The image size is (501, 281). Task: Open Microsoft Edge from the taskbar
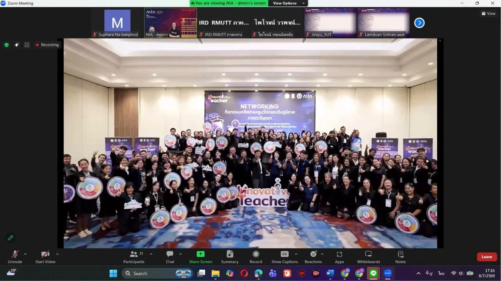[258, 273]
